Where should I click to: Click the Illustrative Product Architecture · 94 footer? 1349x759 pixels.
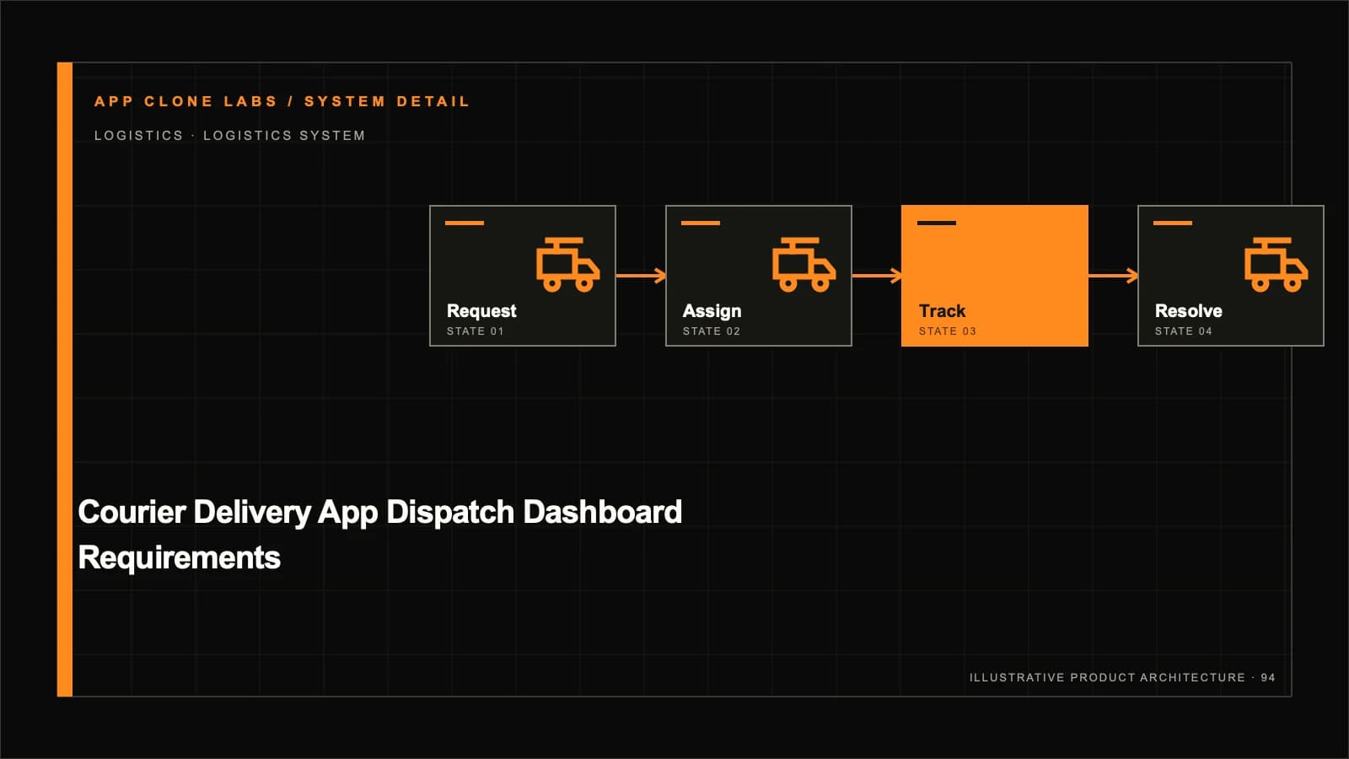pos(1122,677)
